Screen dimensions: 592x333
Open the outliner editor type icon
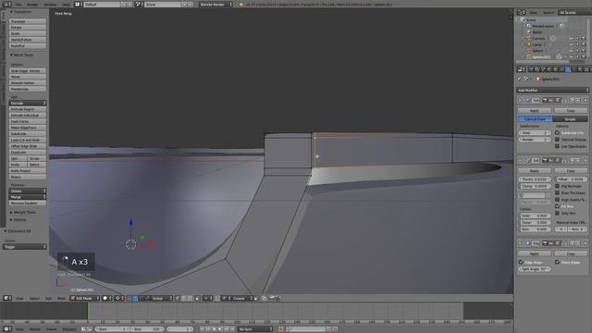521,12
